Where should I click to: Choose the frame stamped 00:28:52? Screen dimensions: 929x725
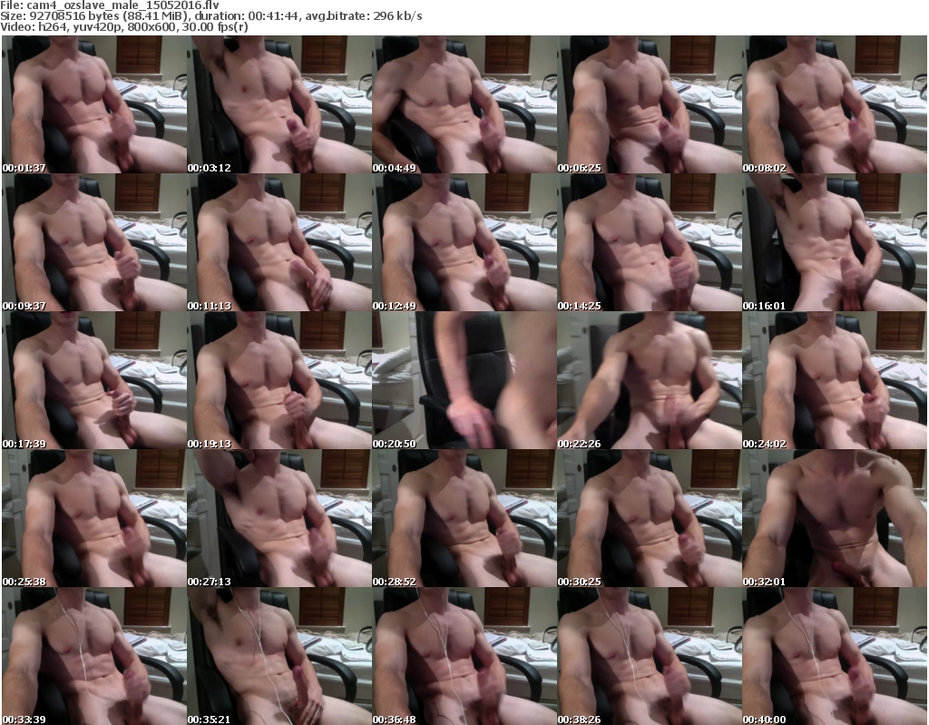tap(464, 518)
